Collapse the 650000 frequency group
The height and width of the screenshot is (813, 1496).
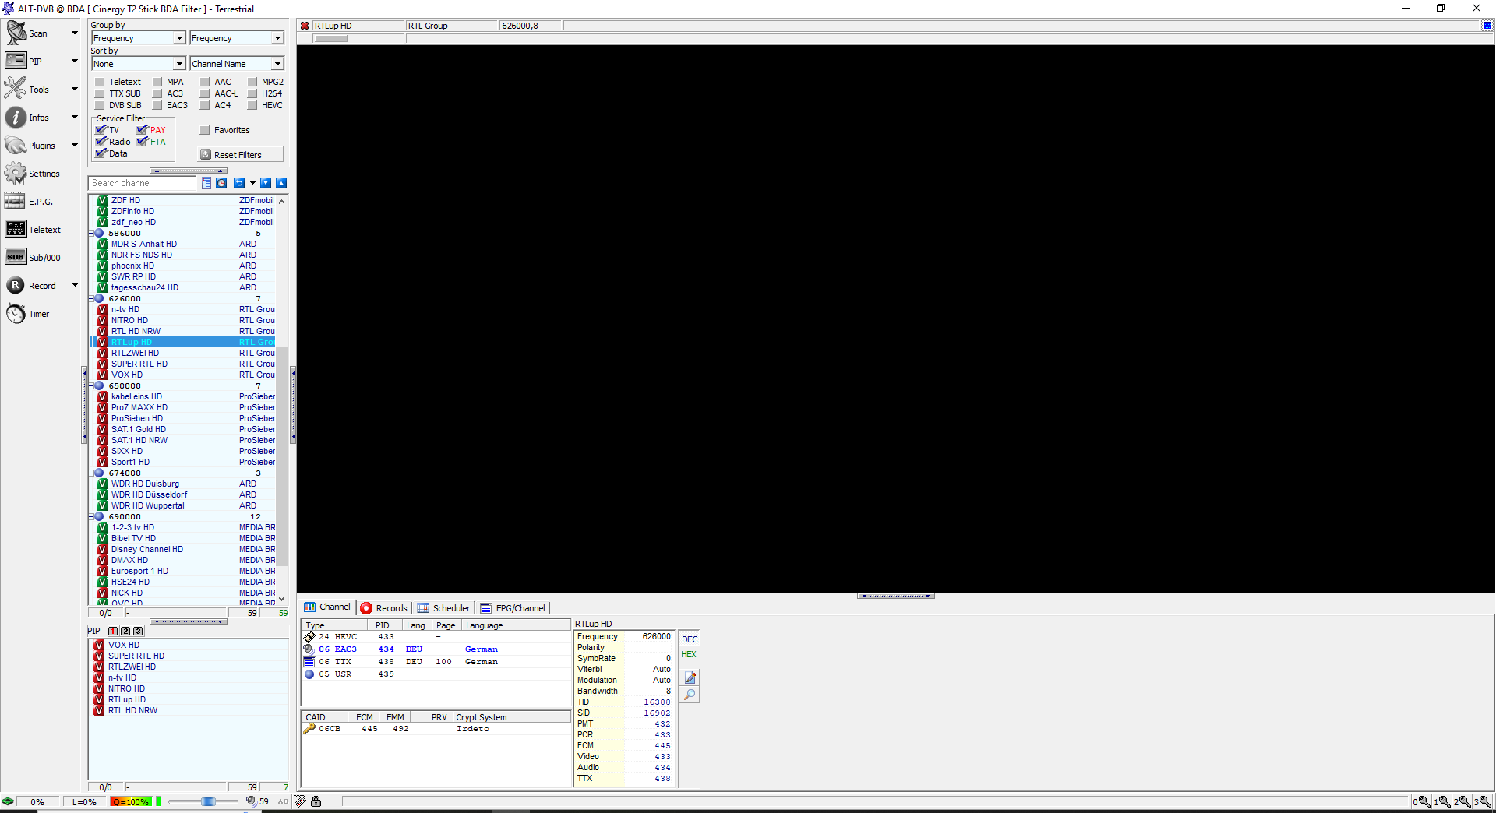tap(91, 386)
